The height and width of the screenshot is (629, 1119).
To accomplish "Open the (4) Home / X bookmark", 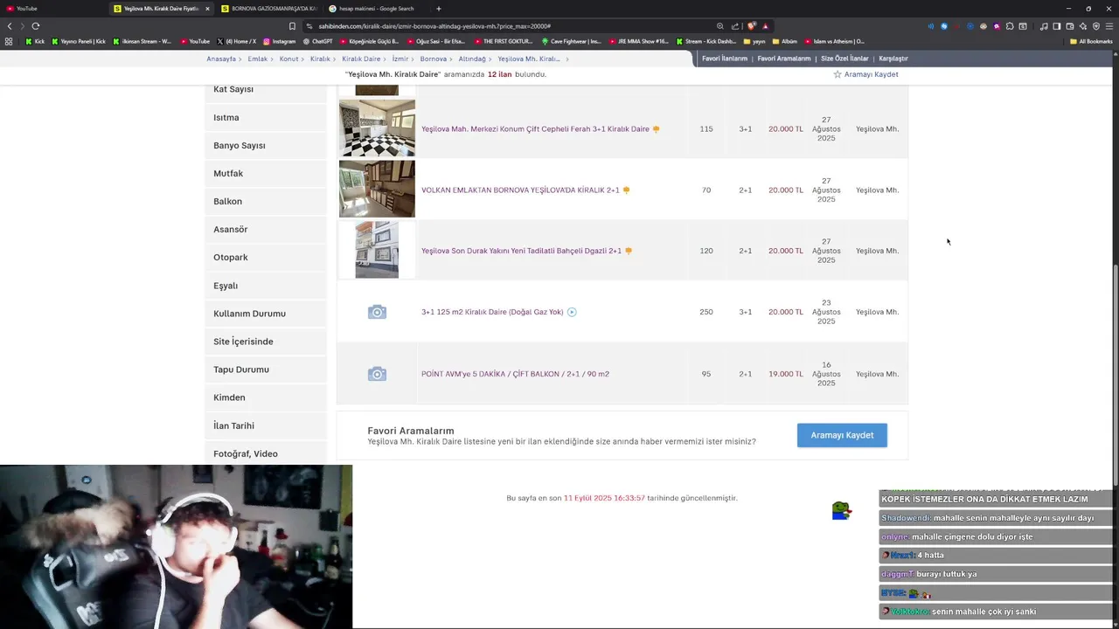I will [236, 41].
